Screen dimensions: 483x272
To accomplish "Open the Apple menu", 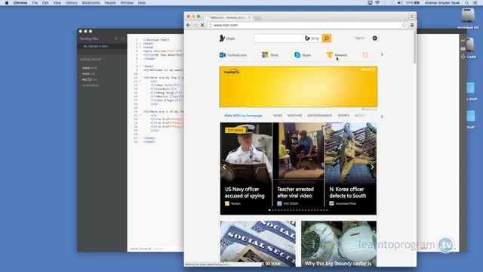I will click(7, 3).
